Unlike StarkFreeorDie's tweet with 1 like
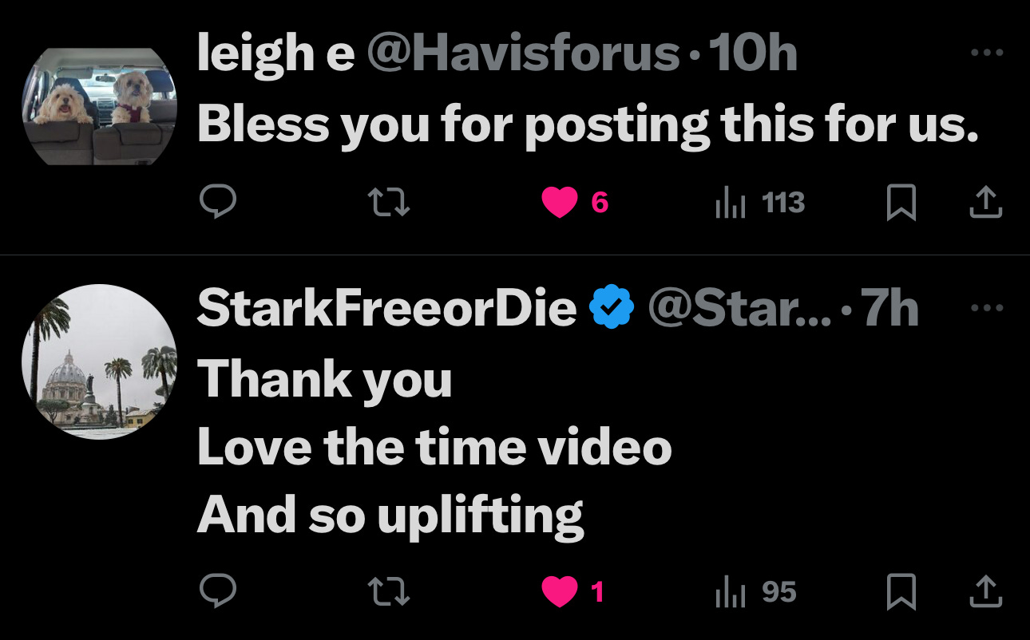The height and width of the screenshot is (640, 1030). 573,592
